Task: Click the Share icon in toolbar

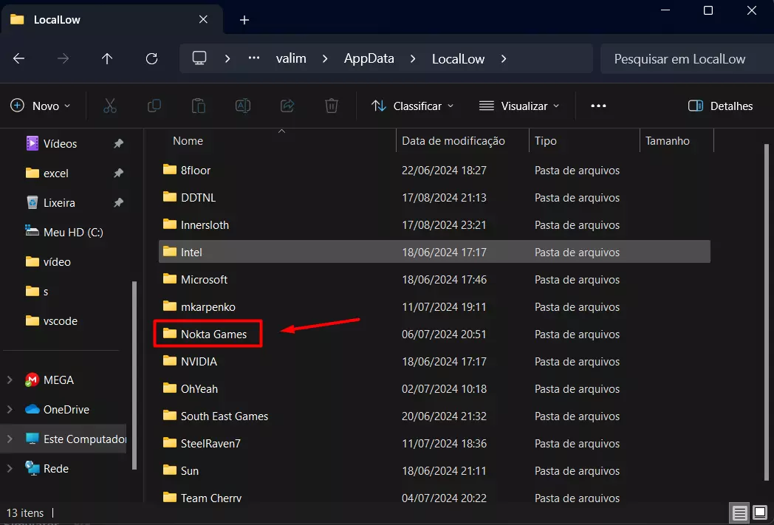Action: point(288,106)
